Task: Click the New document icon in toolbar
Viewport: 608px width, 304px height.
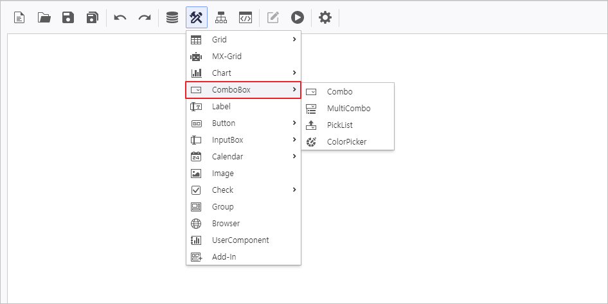Action: (19, 18)
